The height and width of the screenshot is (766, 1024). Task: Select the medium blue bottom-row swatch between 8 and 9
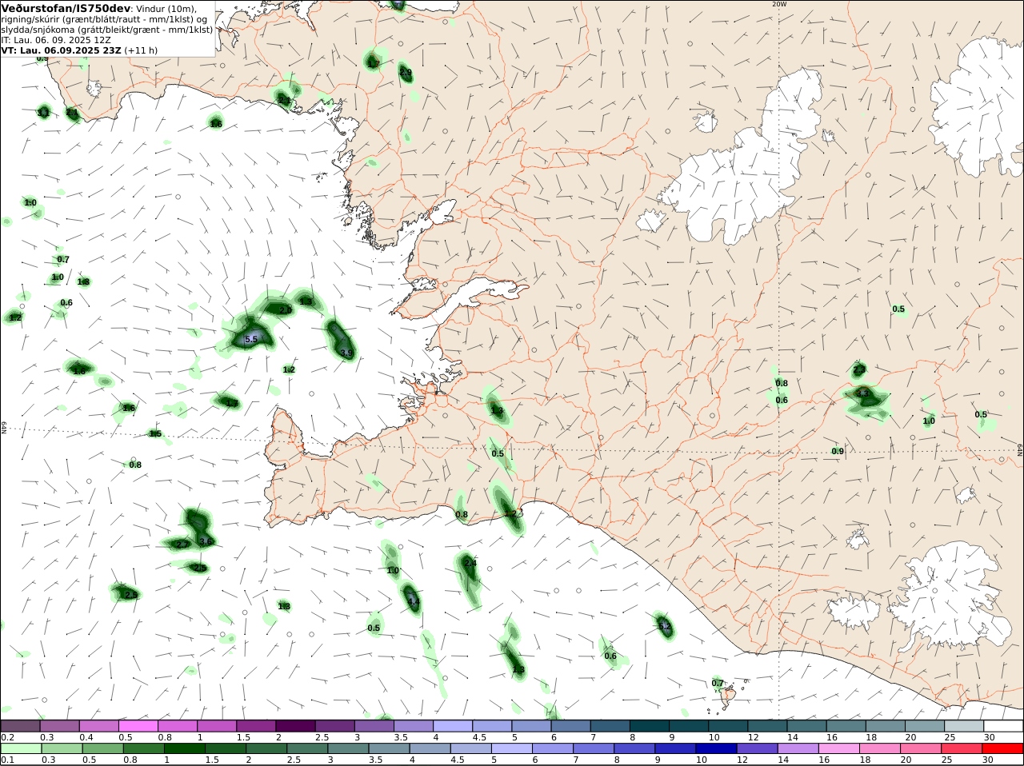[633, 748]
